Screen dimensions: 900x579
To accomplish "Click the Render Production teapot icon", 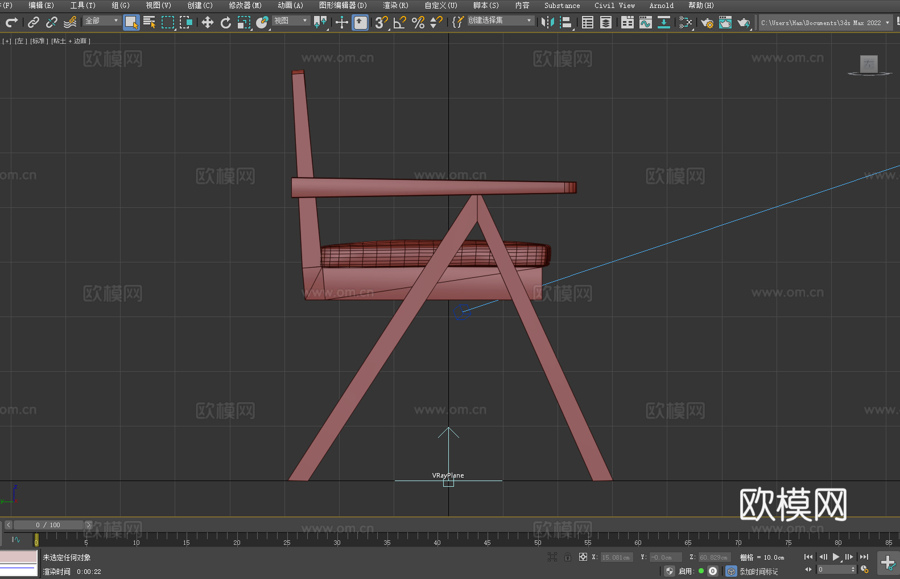I will [744, 22].
